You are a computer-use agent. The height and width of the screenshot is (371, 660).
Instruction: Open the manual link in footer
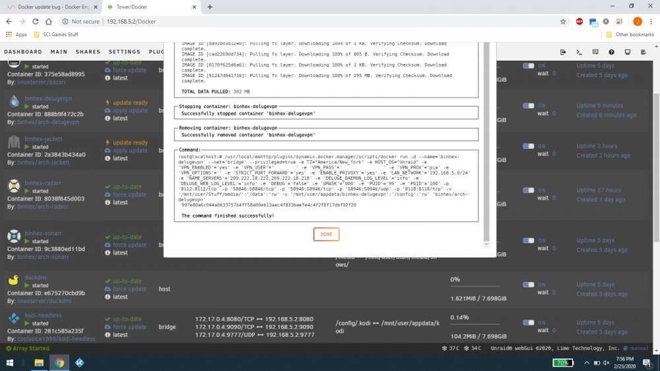[636, 349]
